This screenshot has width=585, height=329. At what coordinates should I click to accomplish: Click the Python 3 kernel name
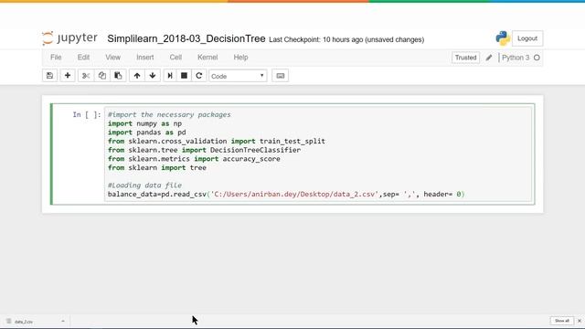[x=516, y=58]
